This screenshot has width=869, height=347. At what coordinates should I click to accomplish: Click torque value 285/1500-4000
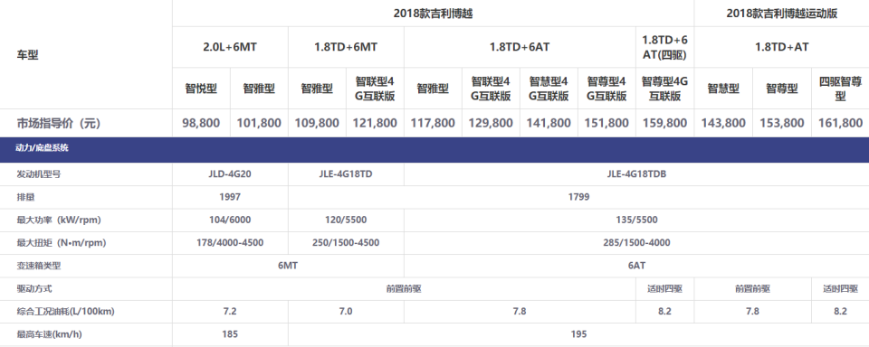(x=636, y=243)
